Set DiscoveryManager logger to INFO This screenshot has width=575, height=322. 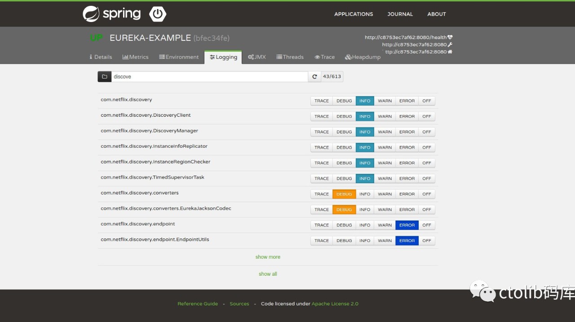coord(365,132)
